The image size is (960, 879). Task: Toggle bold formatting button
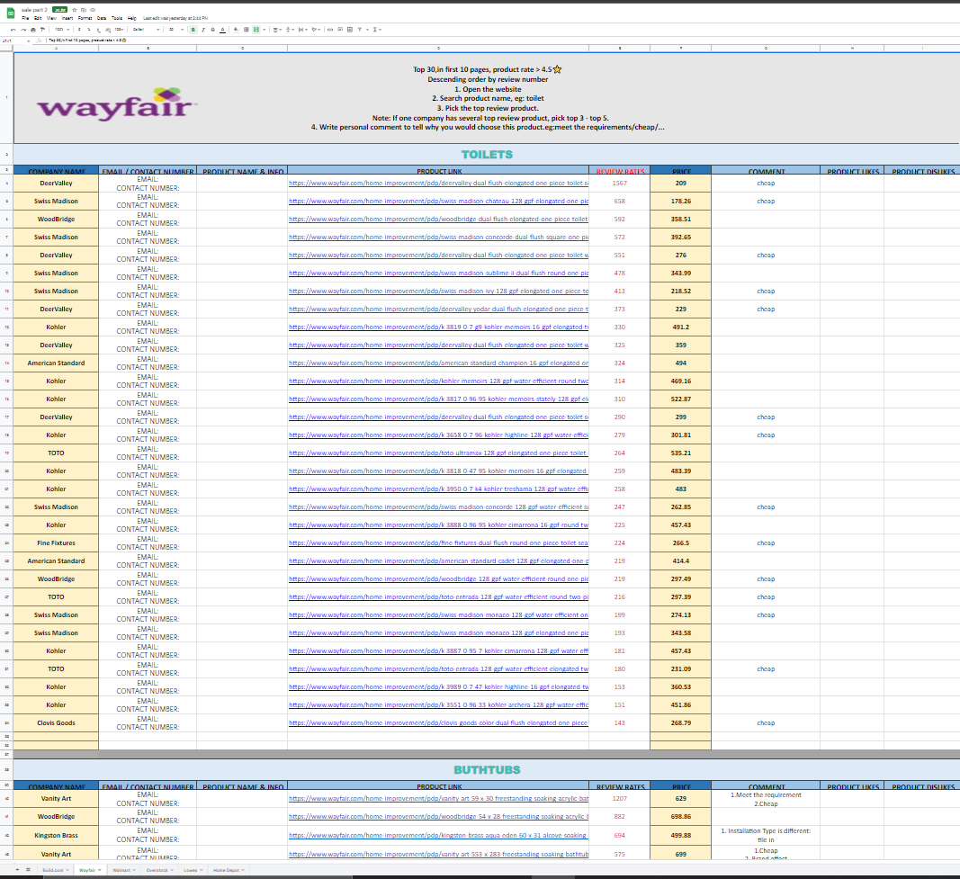(193, 30)
